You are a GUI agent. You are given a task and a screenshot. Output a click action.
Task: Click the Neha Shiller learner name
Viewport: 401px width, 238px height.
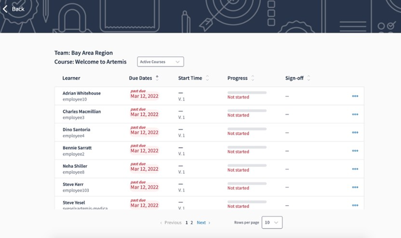pyautogui.click(x=75, y=166)
